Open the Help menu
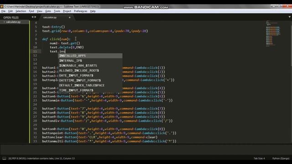292x164 pixels. (93, 11)
